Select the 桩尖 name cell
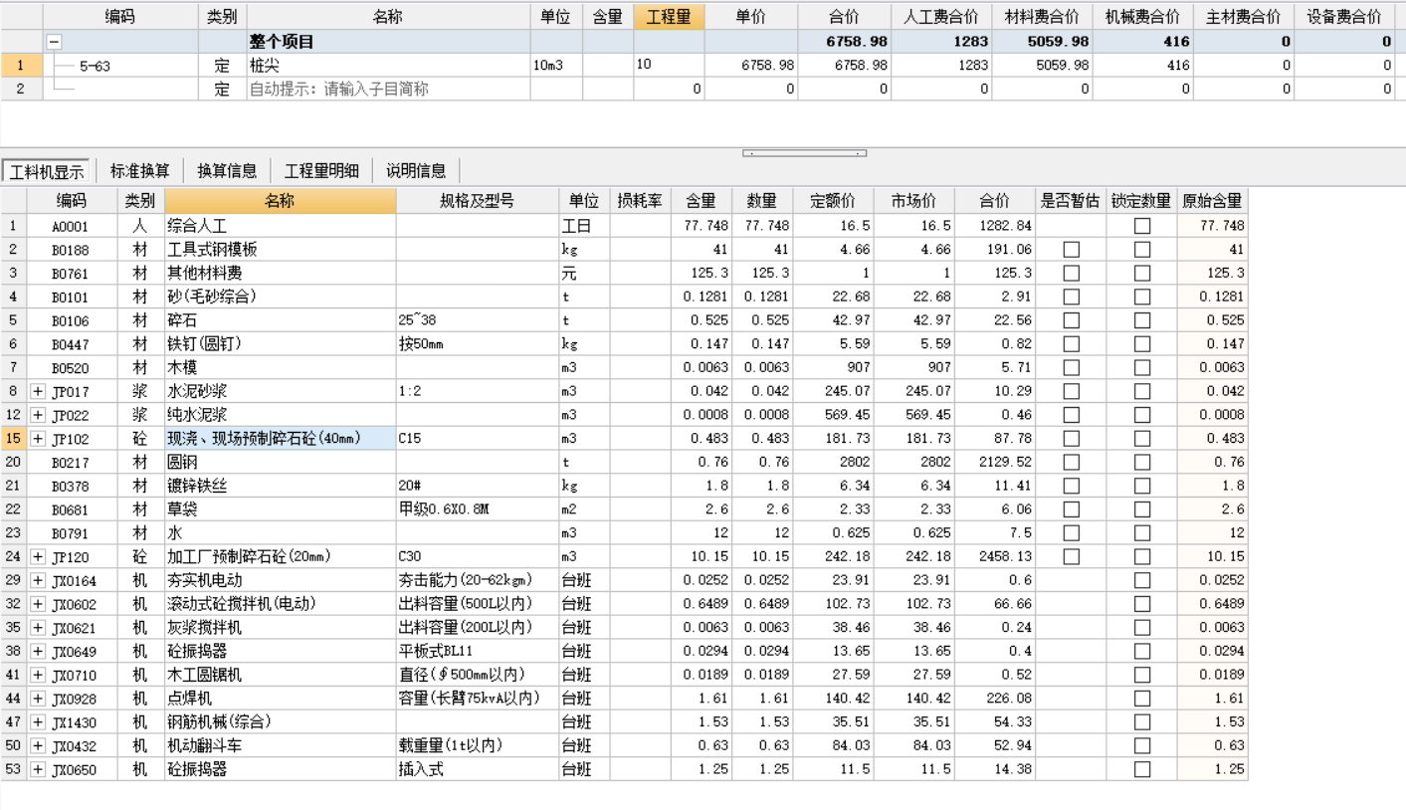Image resolution: width=1406 pixels, height=810 pixels. [x=388, y=65]
